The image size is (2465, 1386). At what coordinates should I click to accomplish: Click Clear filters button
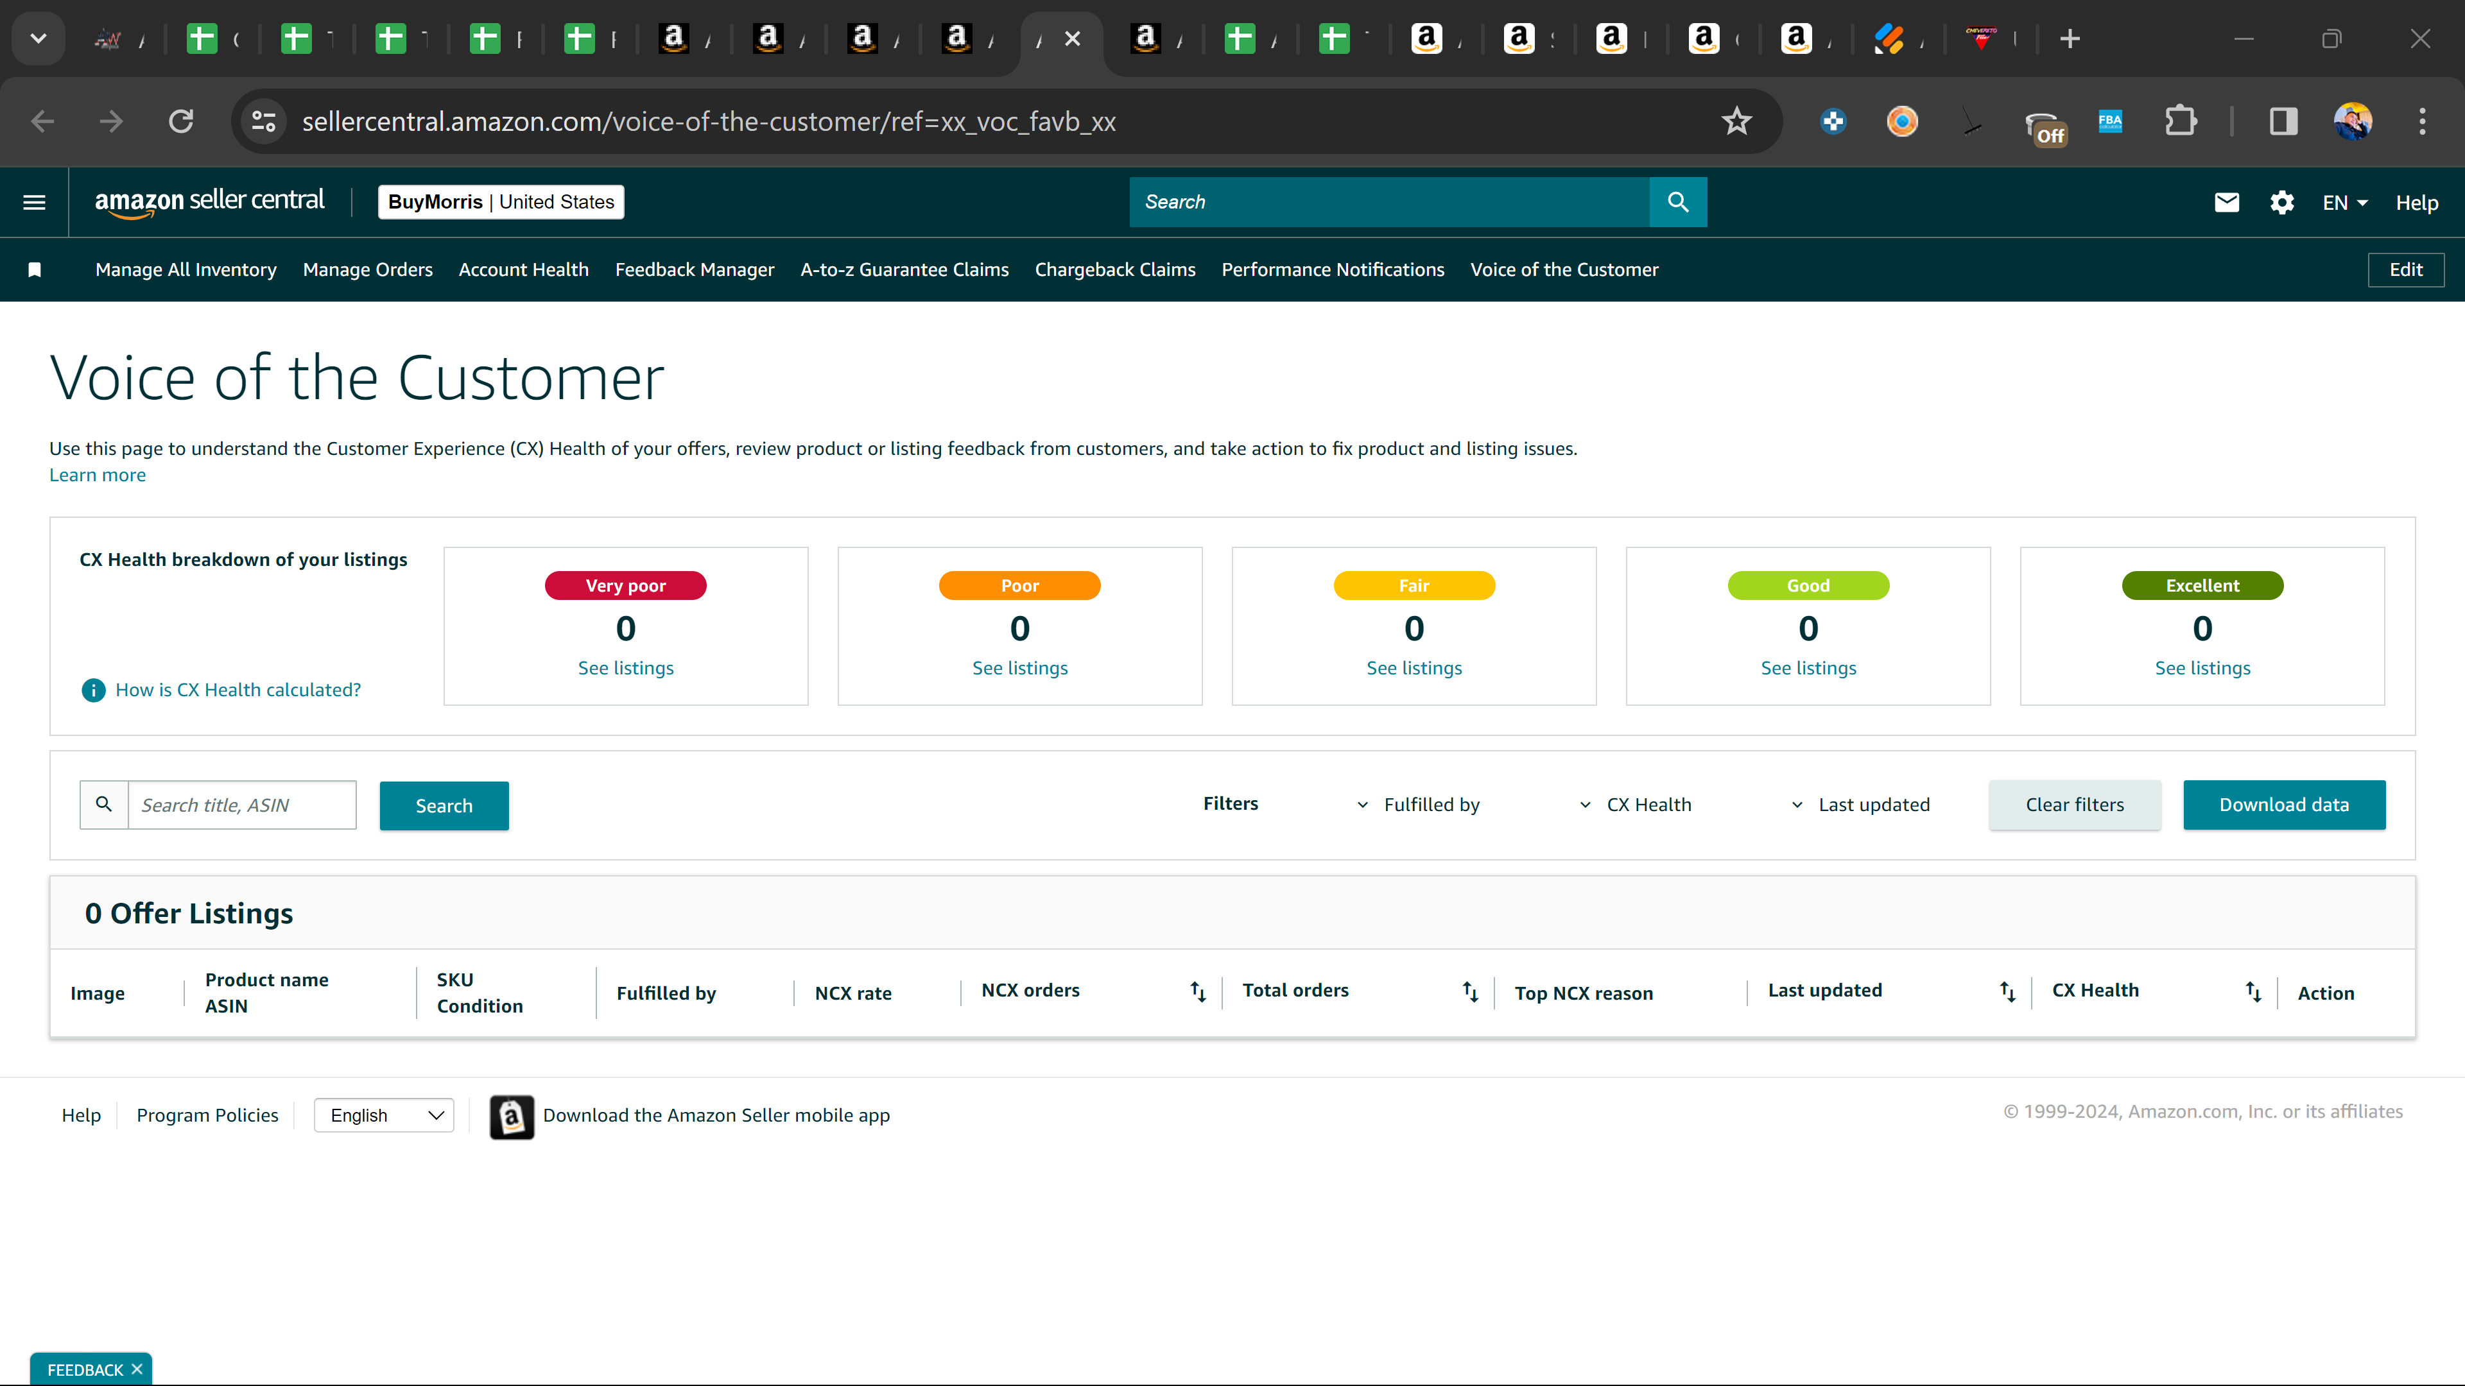[x=2075, y=805]
